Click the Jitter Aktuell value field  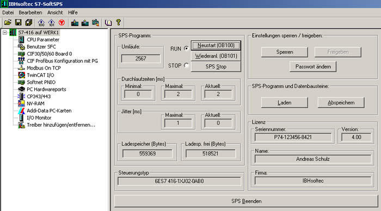click(x=218, y=123)
